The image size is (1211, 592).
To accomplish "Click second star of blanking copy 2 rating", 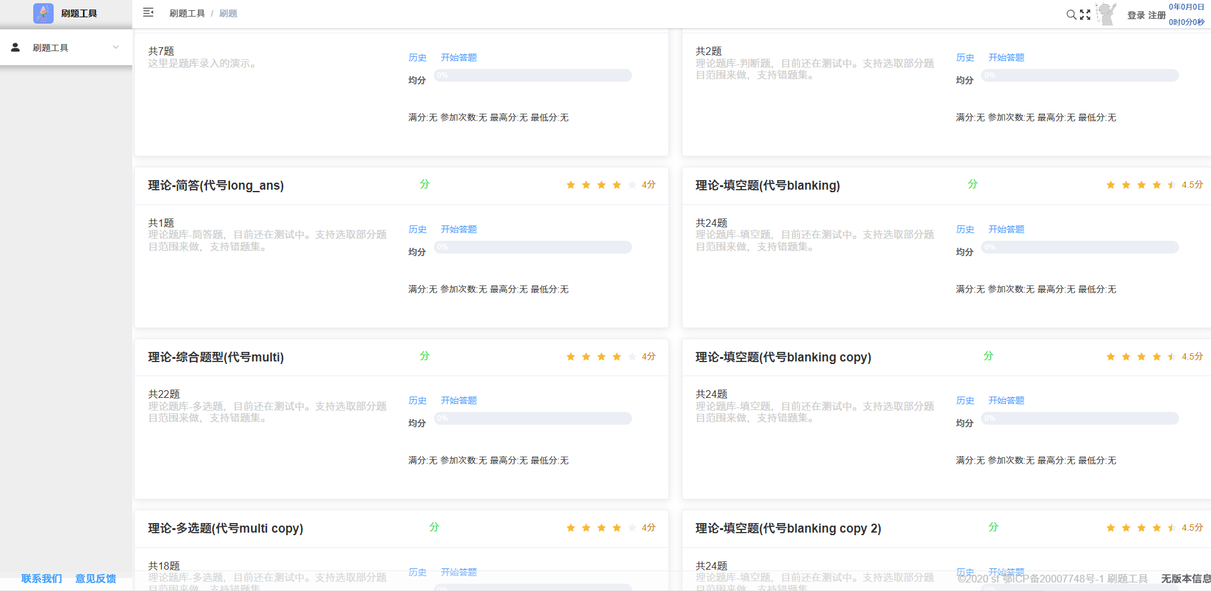I will (x=1126, y=528).
